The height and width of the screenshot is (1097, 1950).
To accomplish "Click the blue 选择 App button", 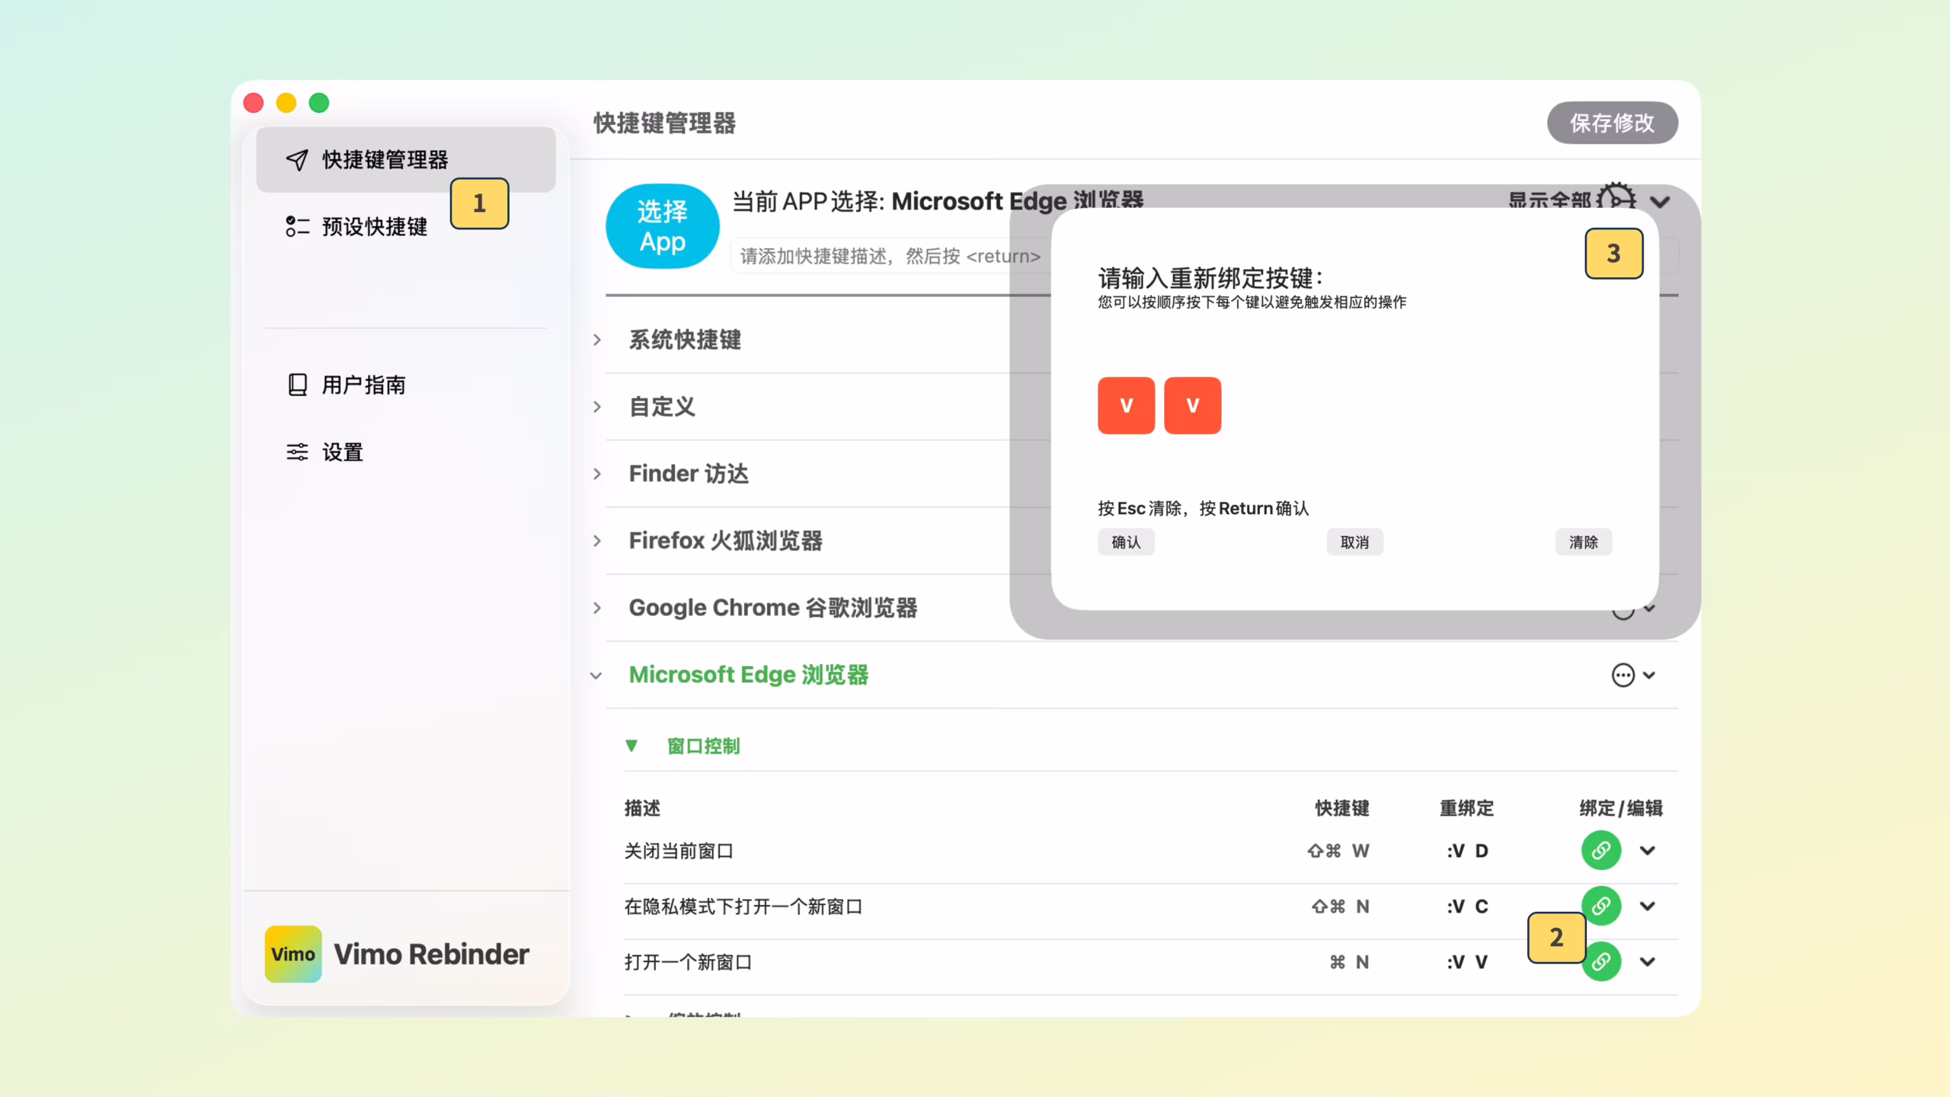I will (x=662, y=226).
